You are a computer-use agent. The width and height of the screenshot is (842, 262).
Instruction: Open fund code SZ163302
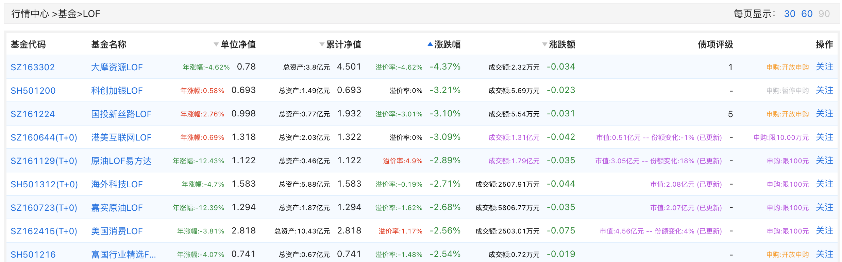[33, 67]
